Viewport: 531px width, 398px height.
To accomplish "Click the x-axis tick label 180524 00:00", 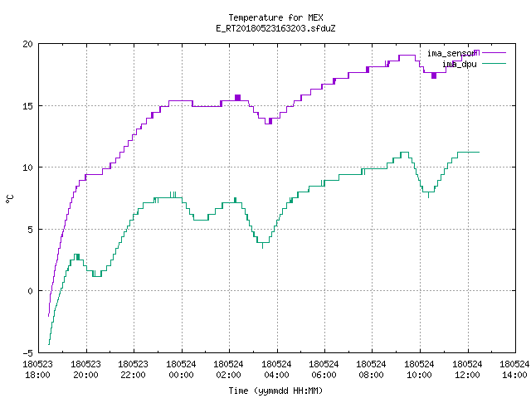I will click(181, 370).
